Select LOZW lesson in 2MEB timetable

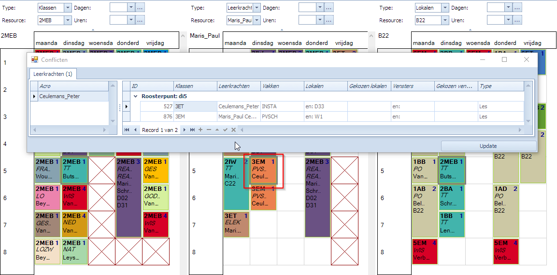pos(48,251)
